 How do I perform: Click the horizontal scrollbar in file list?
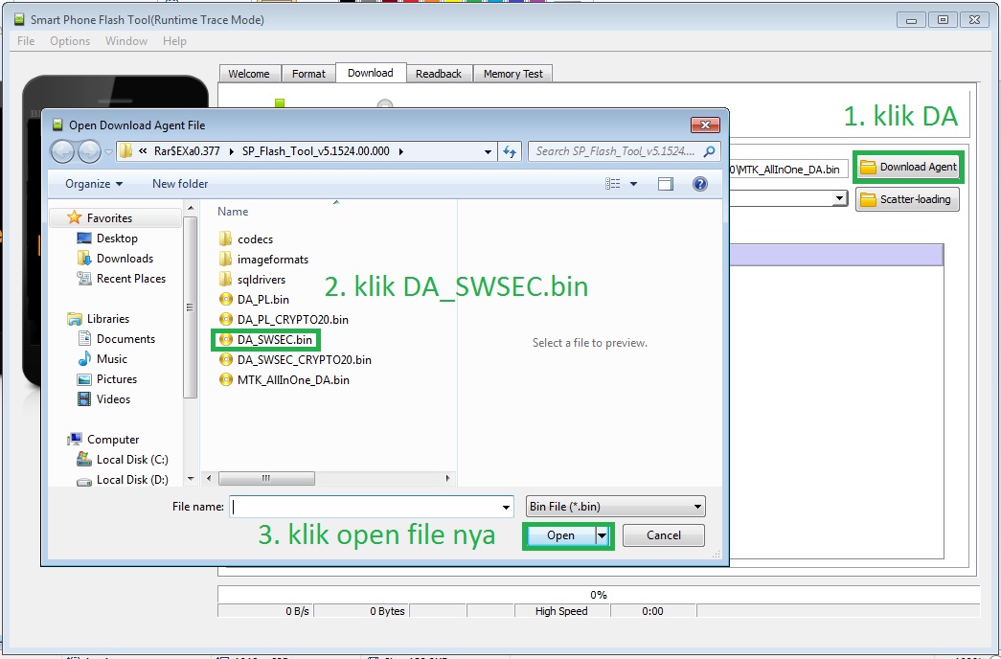(x=266, y=478)
